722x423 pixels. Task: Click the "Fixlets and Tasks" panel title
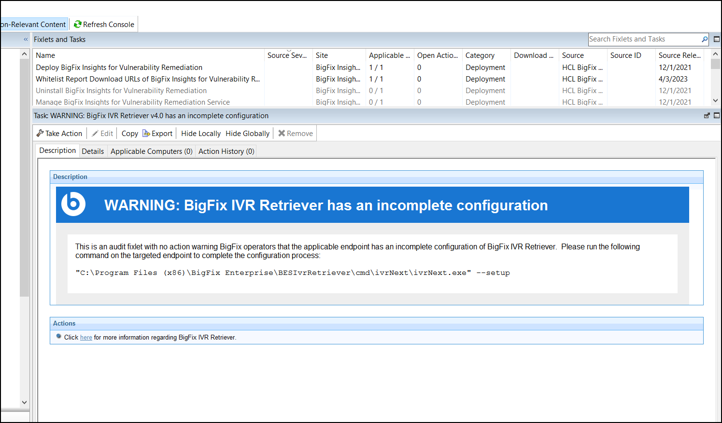pyautogui.click(x=59, y=40)
